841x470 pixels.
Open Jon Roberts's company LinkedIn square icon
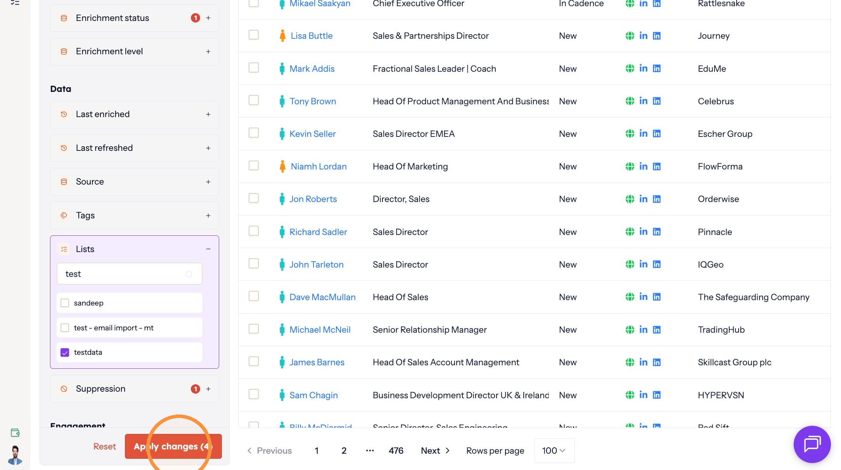(x=657, y=199)
